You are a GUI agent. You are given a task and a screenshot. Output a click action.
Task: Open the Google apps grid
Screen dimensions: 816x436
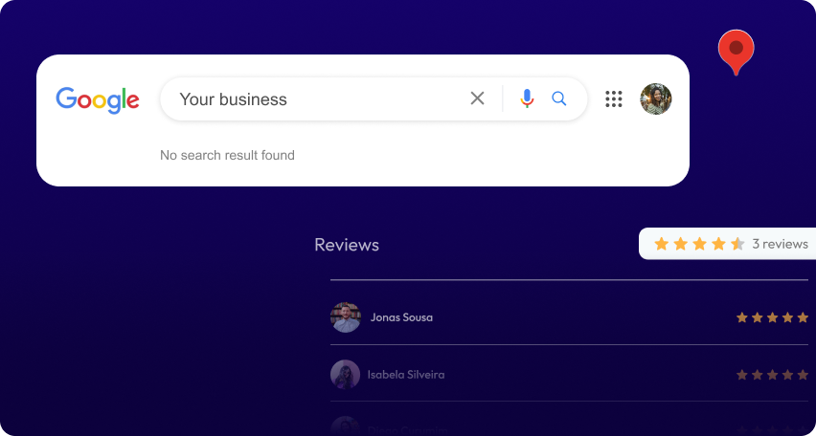click(614, 98)
